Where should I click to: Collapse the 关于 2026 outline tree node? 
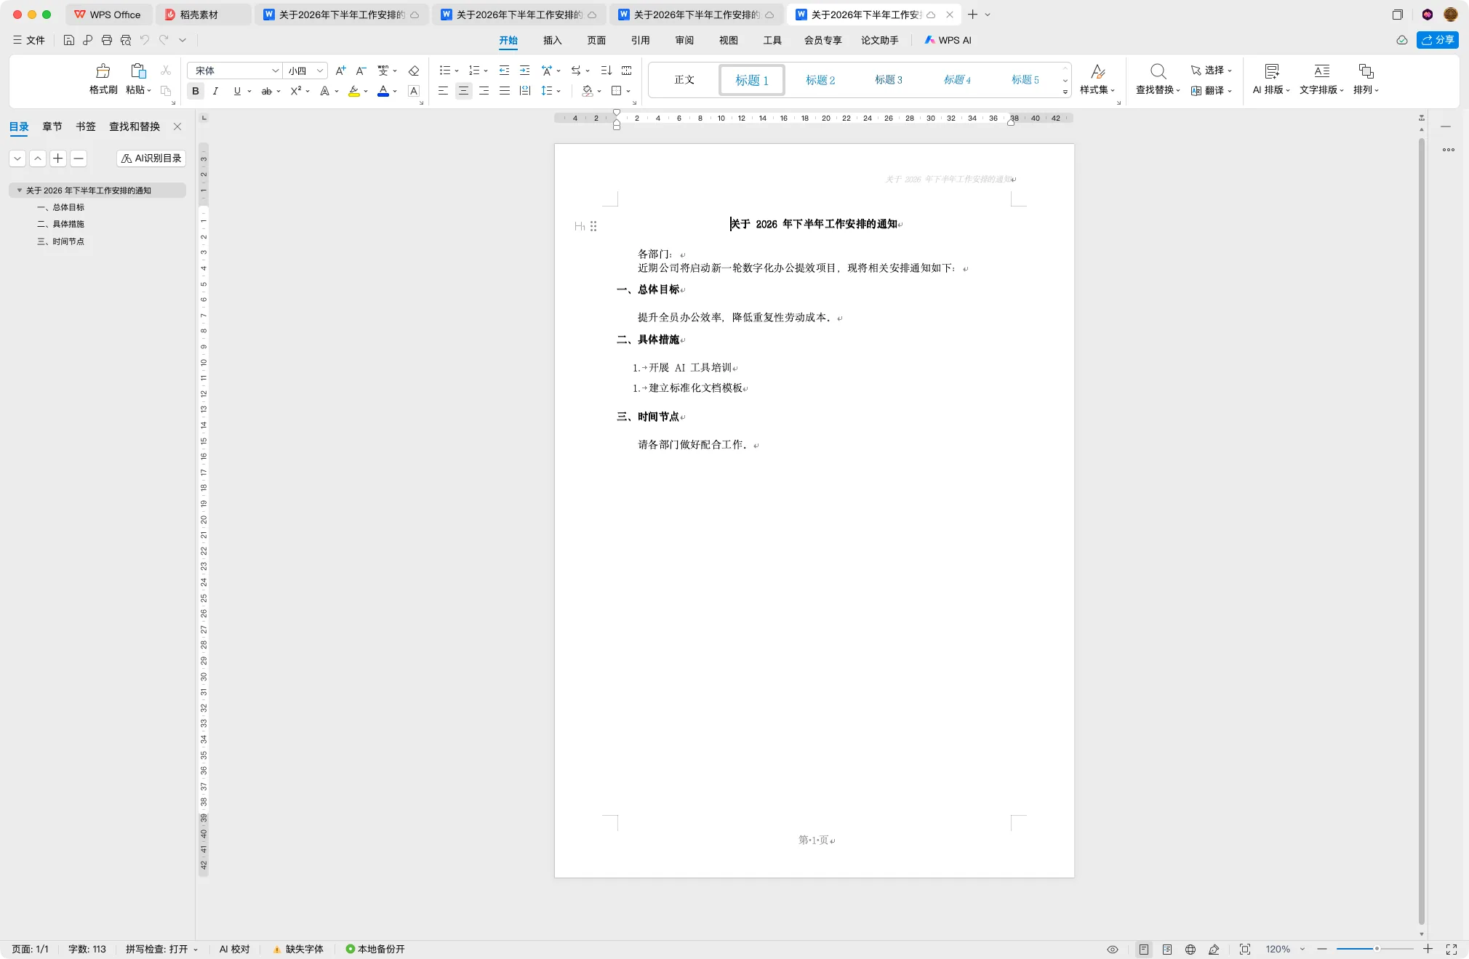(x=20, y=190)
